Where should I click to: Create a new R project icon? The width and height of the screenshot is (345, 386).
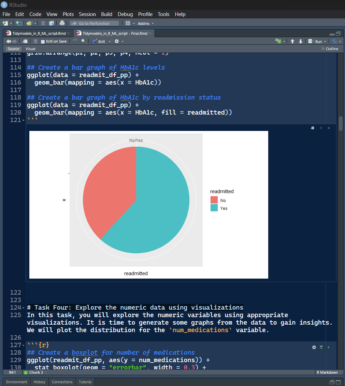click(x=19, y=24)
